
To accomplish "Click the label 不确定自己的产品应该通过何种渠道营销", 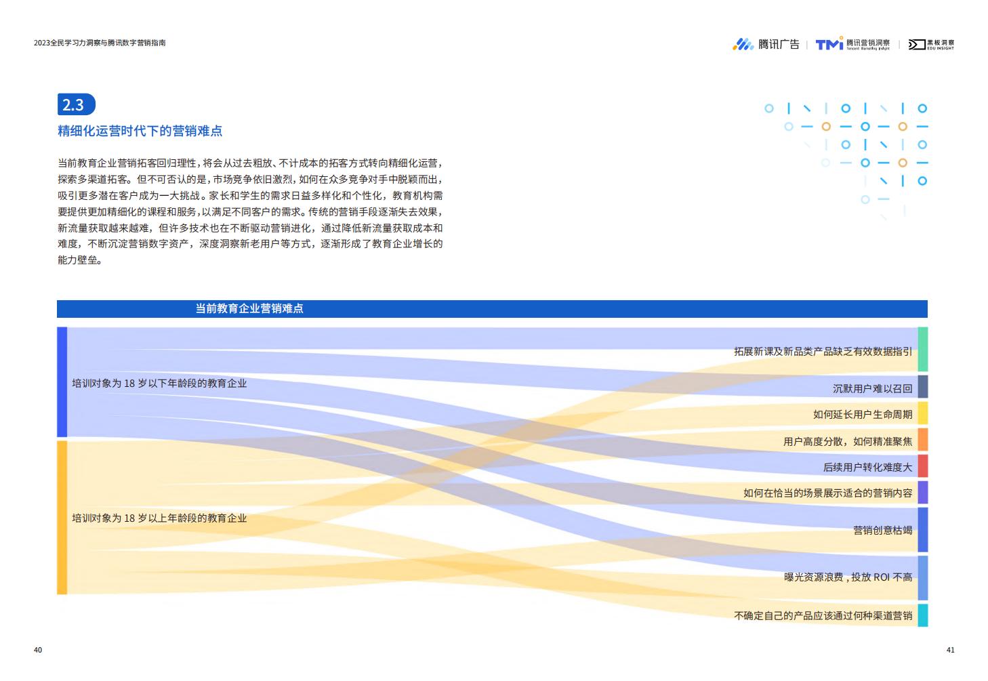I will 823,616.
